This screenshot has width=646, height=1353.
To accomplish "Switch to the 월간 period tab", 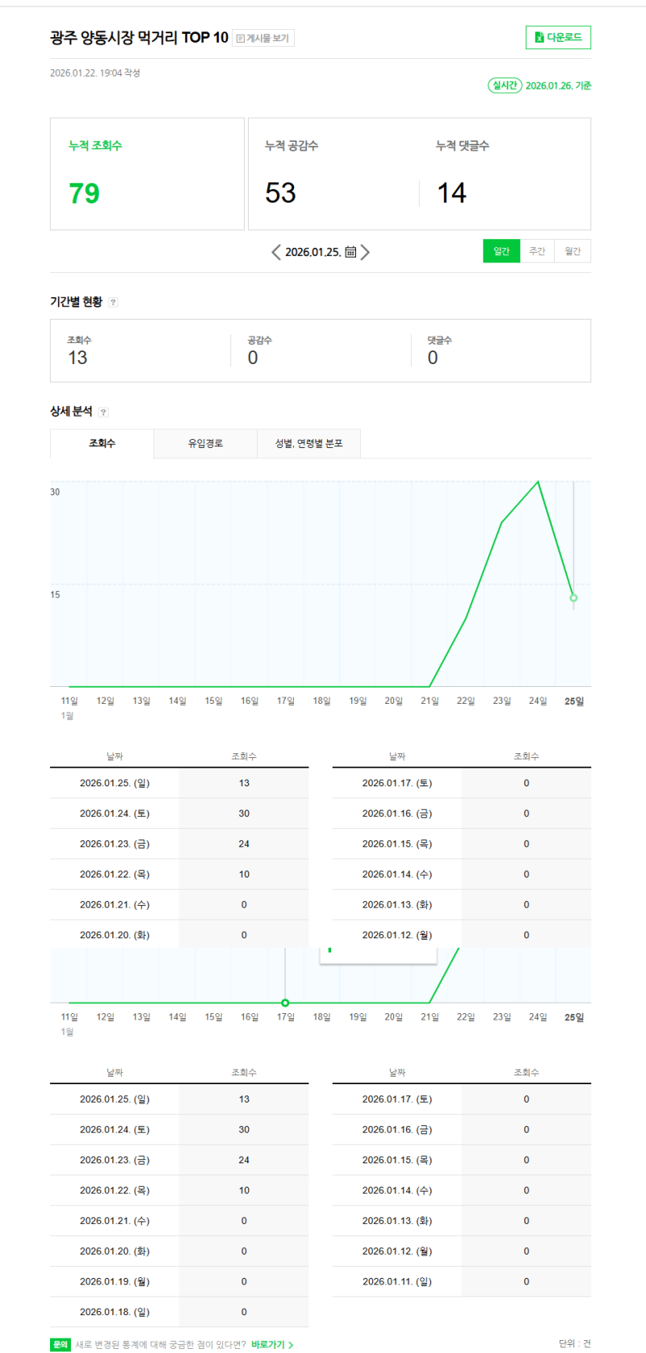I will [573, 251].
